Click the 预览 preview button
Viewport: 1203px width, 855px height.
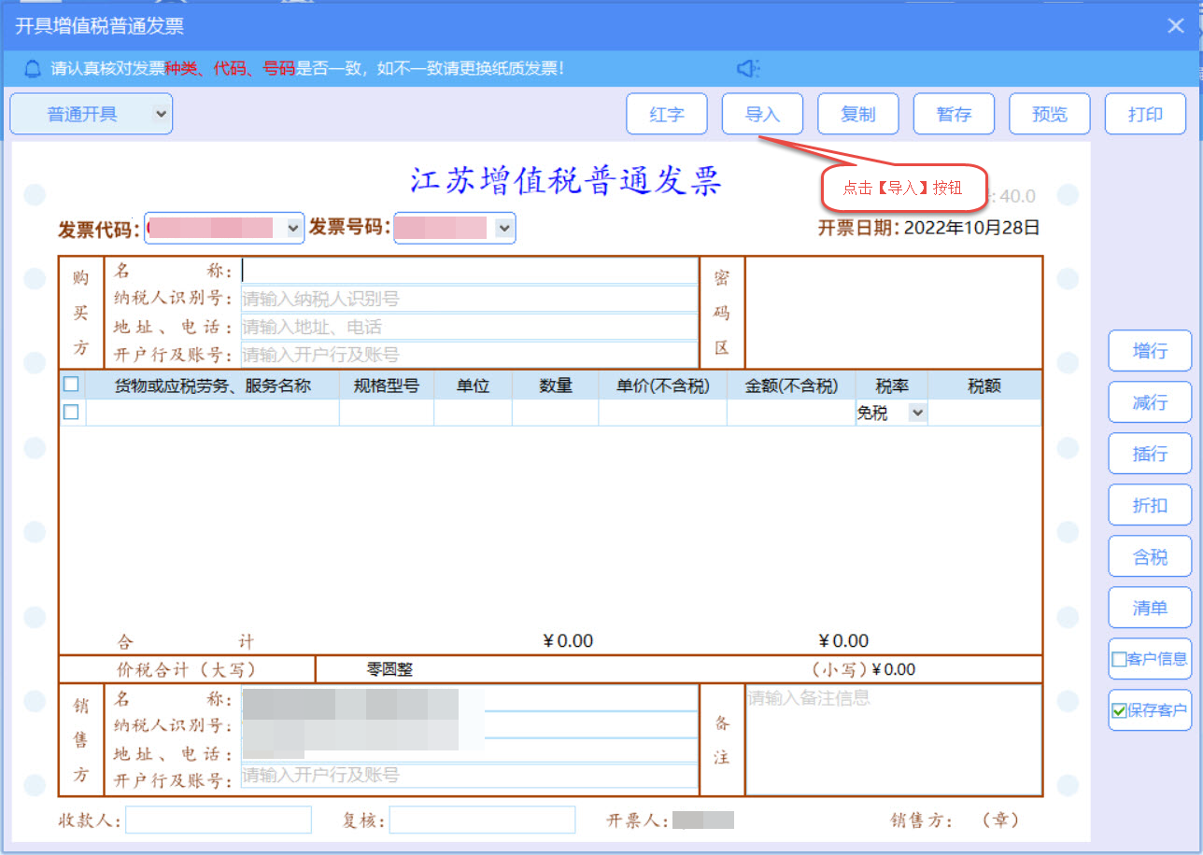(x=1050, y=114)
